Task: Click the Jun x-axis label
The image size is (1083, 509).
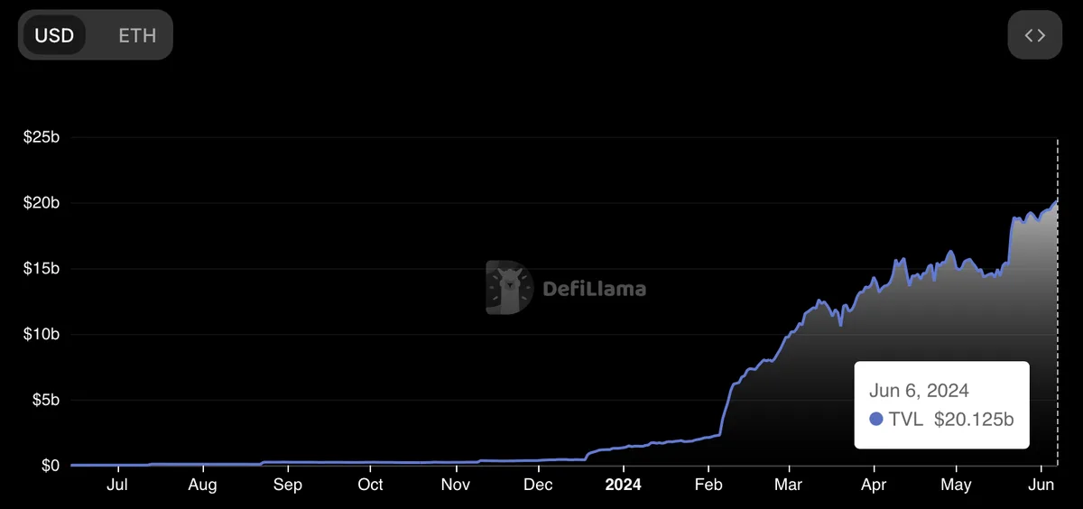Action: 1041,485
